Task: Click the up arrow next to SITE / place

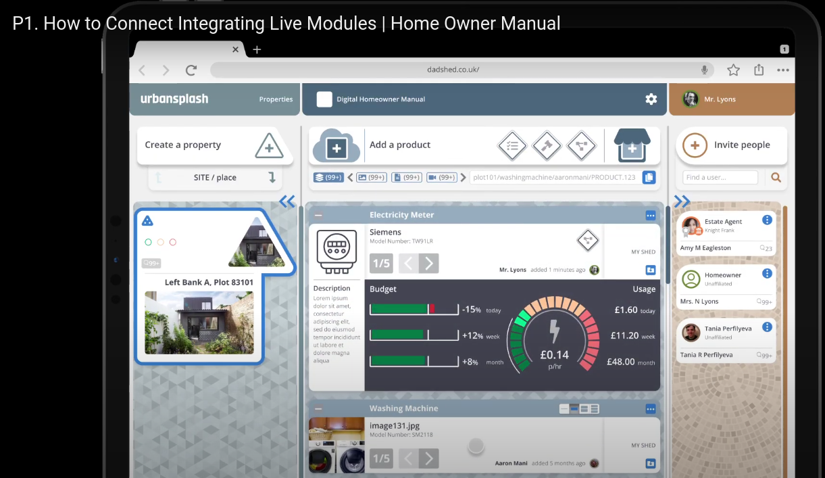Action: [x=159, y=178]
